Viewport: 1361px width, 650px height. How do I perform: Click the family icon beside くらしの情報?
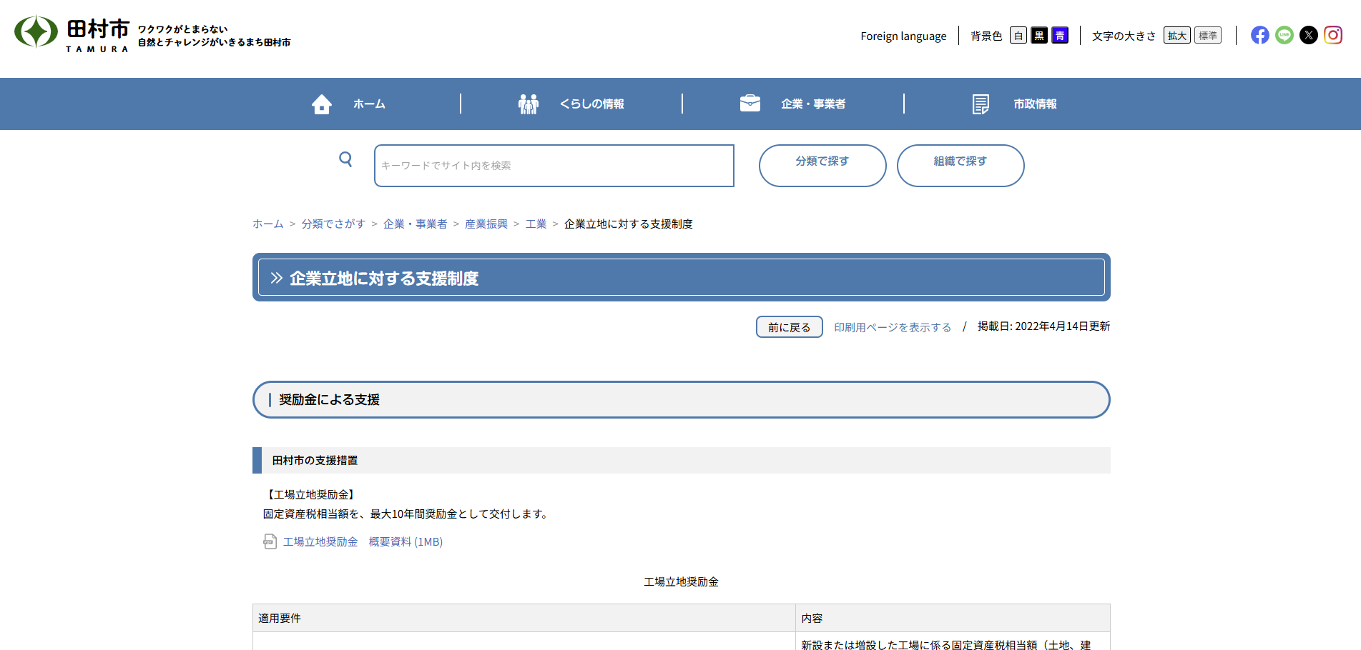529,104
